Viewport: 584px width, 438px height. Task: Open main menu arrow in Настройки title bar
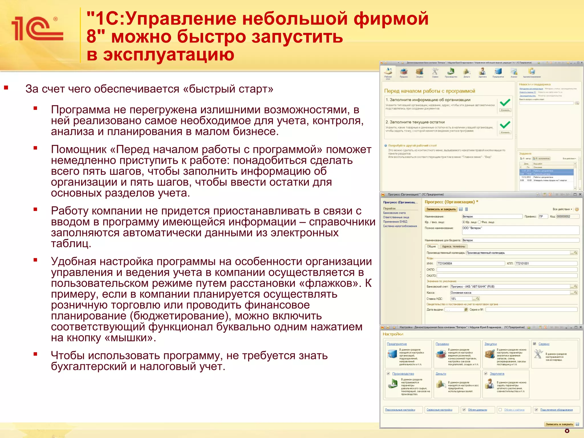tap(388, 327)
